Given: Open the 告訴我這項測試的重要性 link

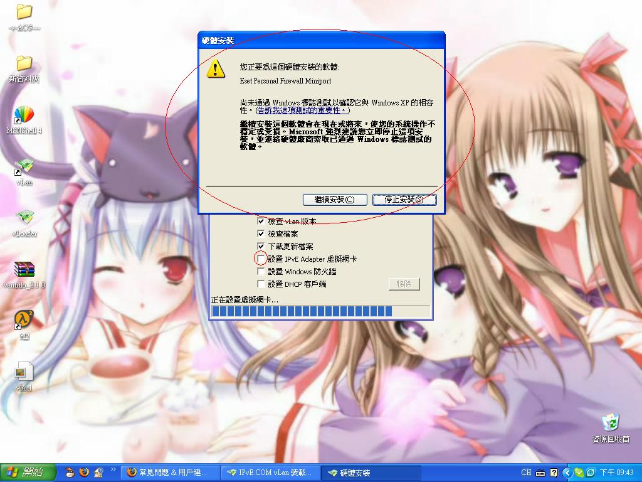Looking at the screenshot, I should [300, 111].
